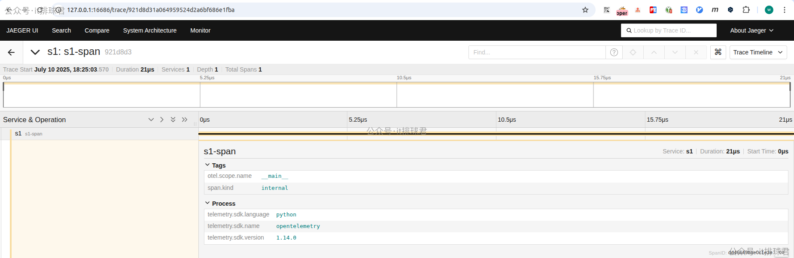794x258 pixels.
Task: Click the trace ID 921d8d3 text
Action: coord(118,52)
